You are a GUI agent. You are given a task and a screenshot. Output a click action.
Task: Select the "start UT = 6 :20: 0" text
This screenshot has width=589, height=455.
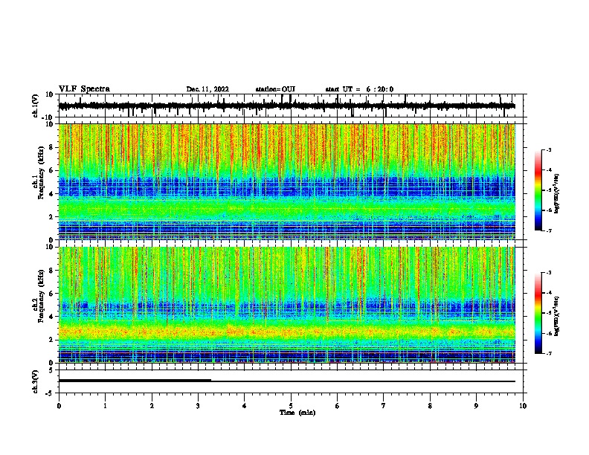point(359,89)
